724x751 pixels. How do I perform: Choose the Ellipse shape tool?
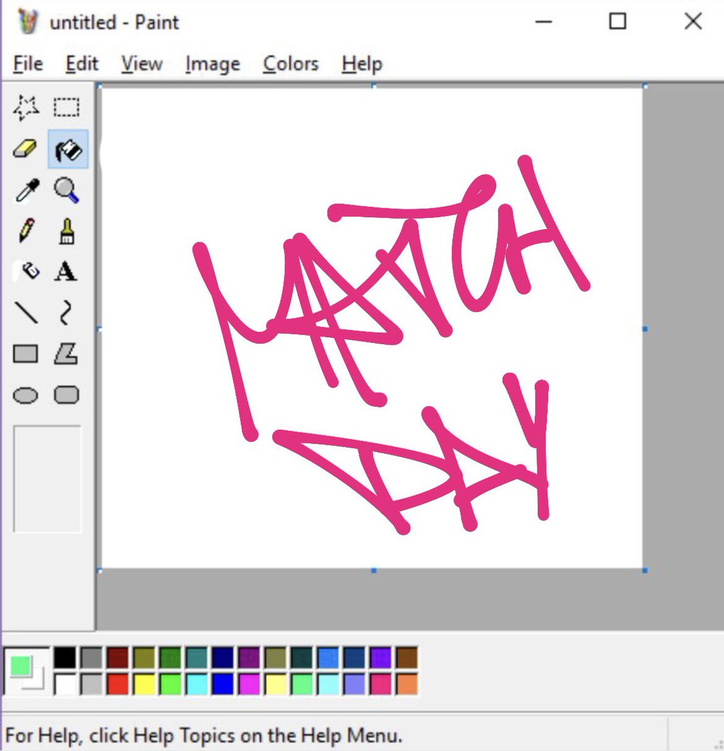coord(26,396)
